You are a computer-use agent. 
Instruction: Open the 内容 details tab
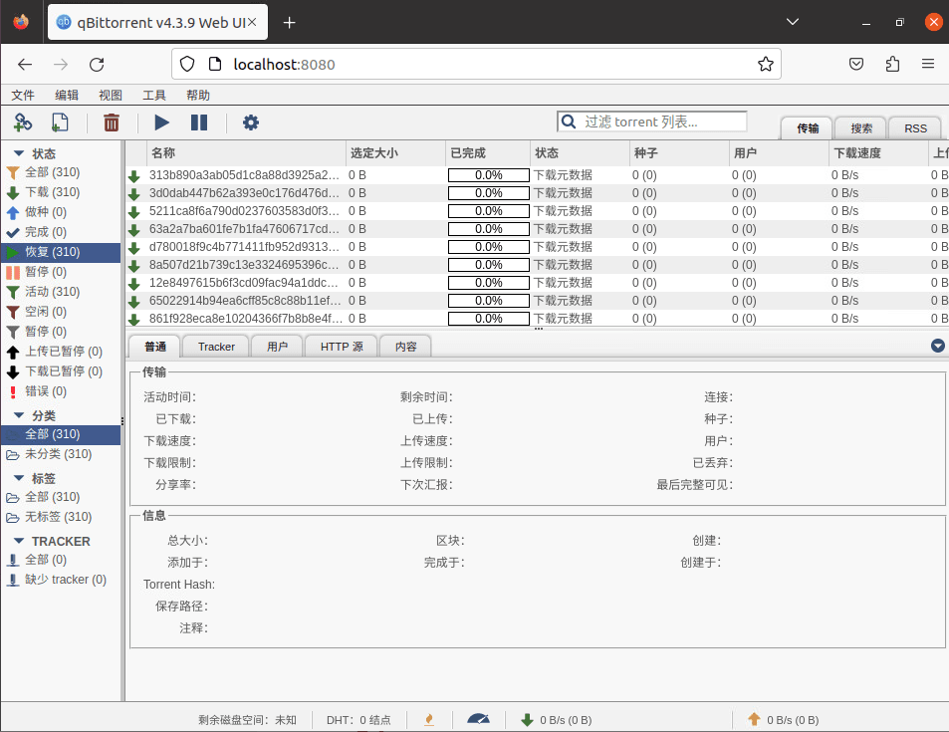pyautogui.click(x=406, y=347)
